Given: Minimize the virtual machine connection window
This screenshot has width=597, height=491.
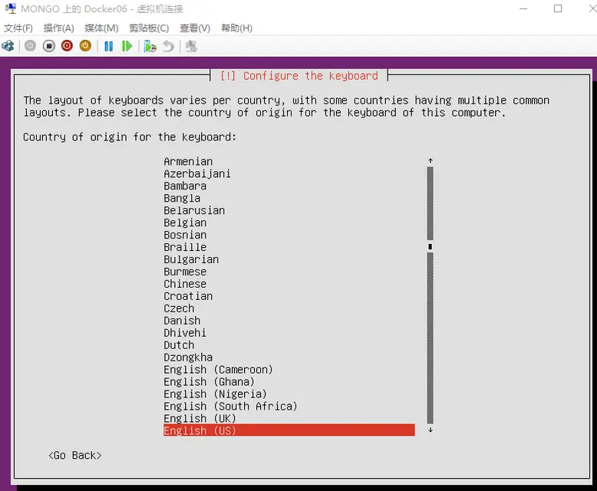Looking at the screenshot, I should [524, 8].
